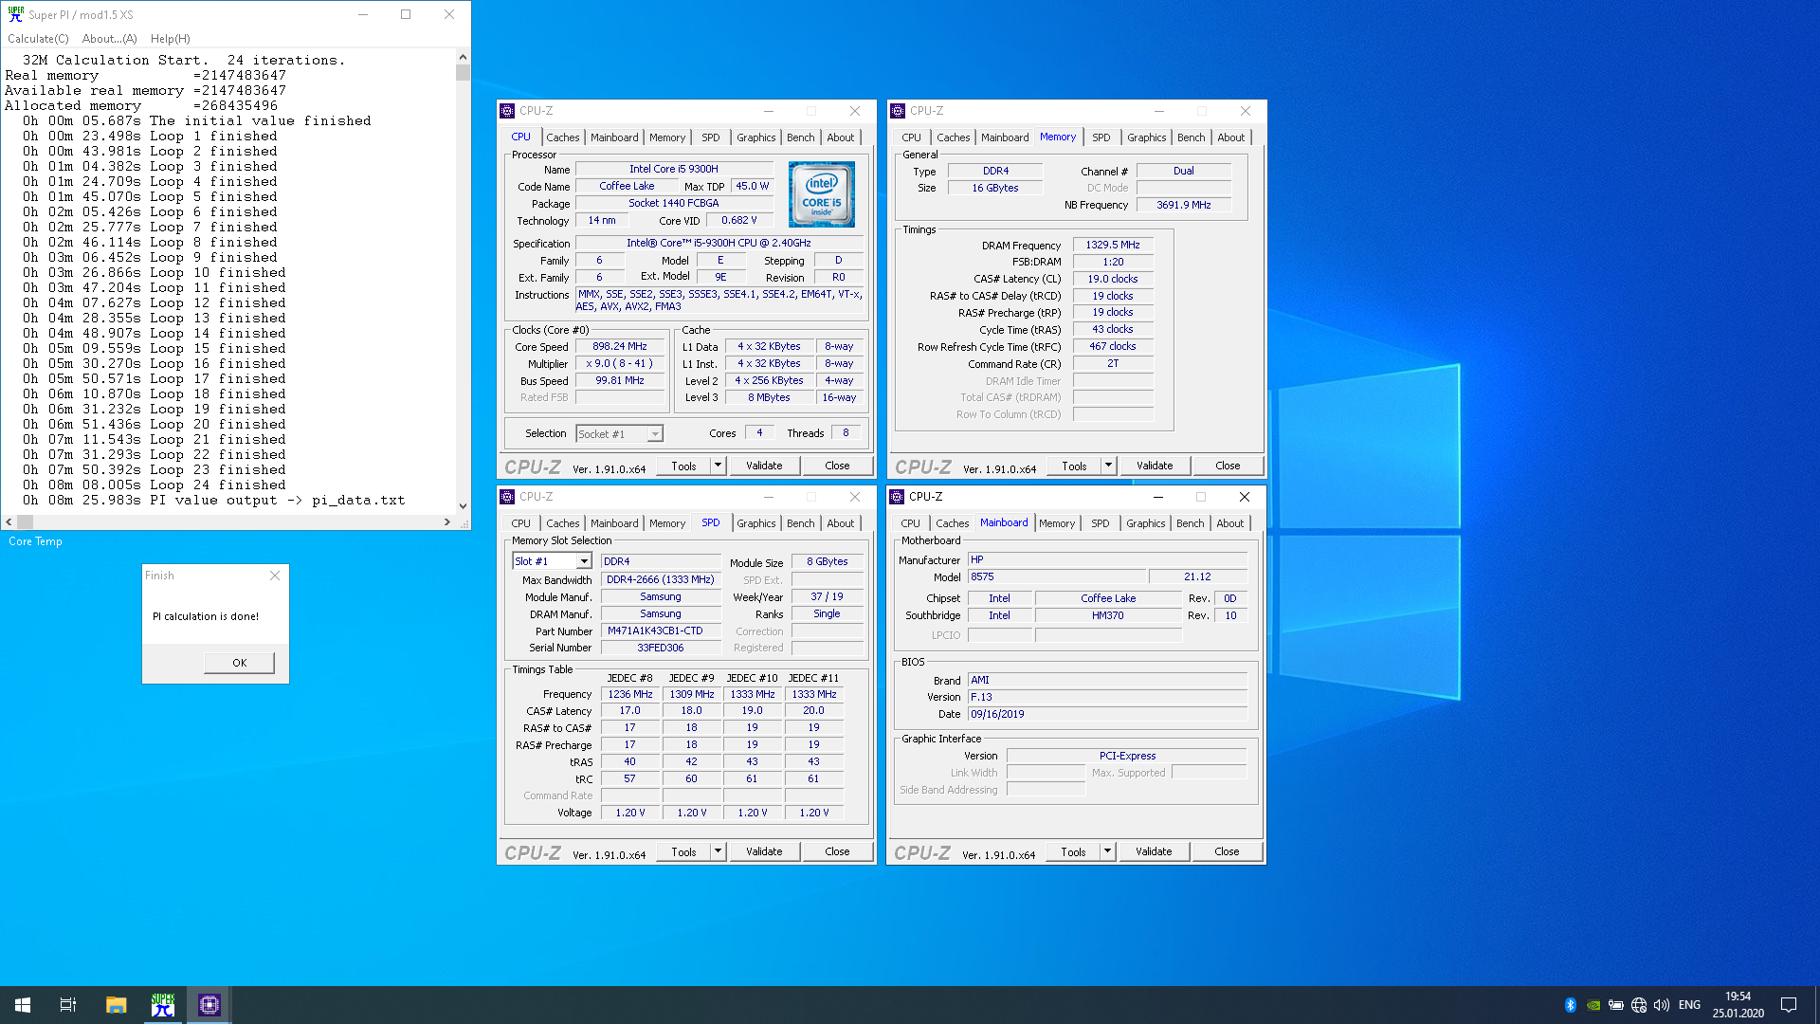Select Memory tab in Mainboard window
Image resolution: width=1820 pixels, height=1024 pixels.
pyautogui.click(x=1056, y=523)
